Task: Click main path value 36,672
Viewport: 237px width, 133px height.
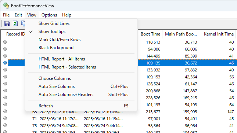Action: click(191, 63)
